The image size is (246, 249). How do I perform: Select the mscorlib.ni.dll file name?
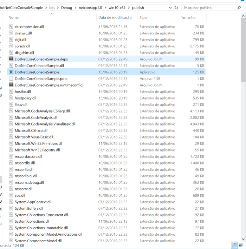26,176
